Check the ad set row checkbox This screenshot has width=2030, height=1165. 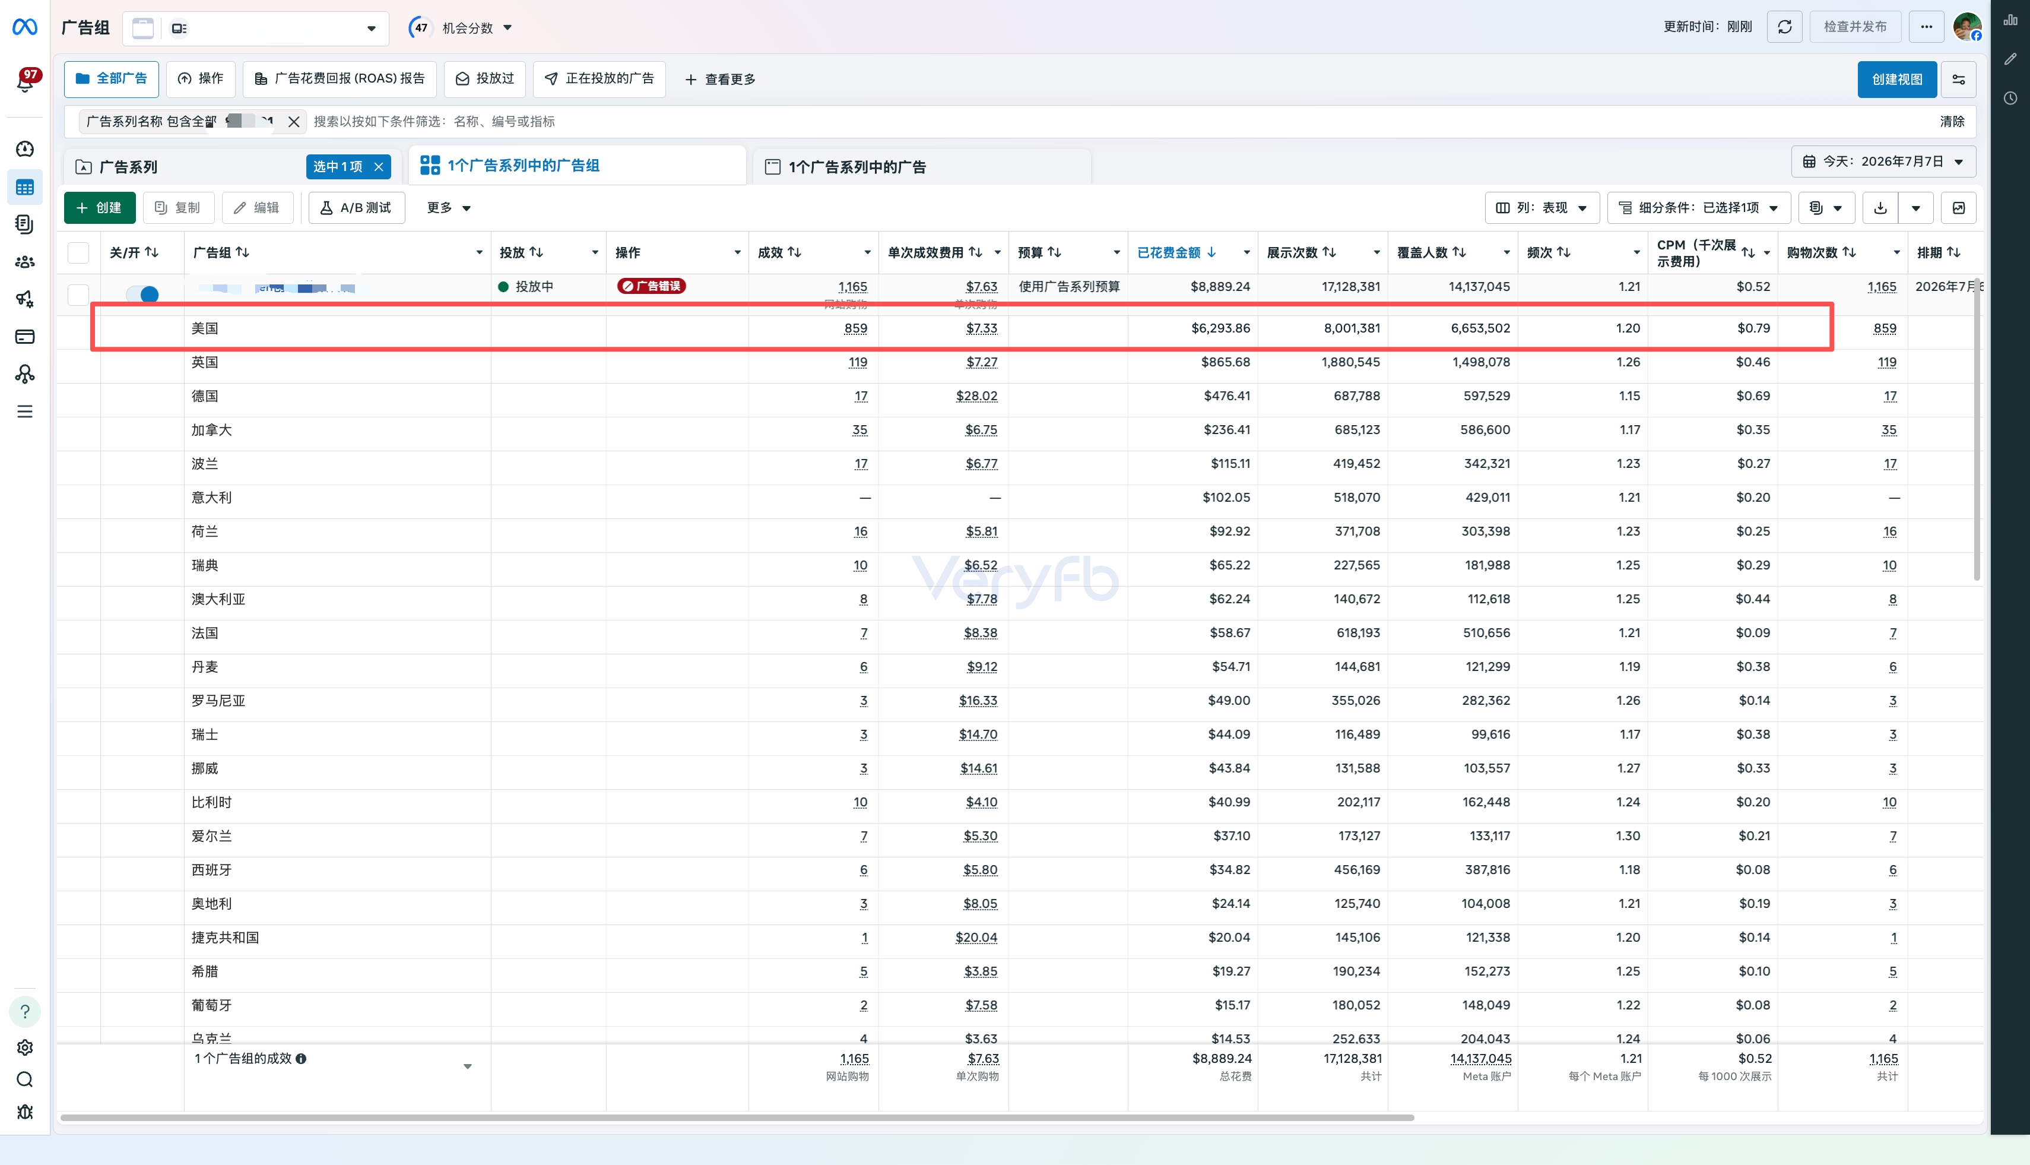(78, 295)
